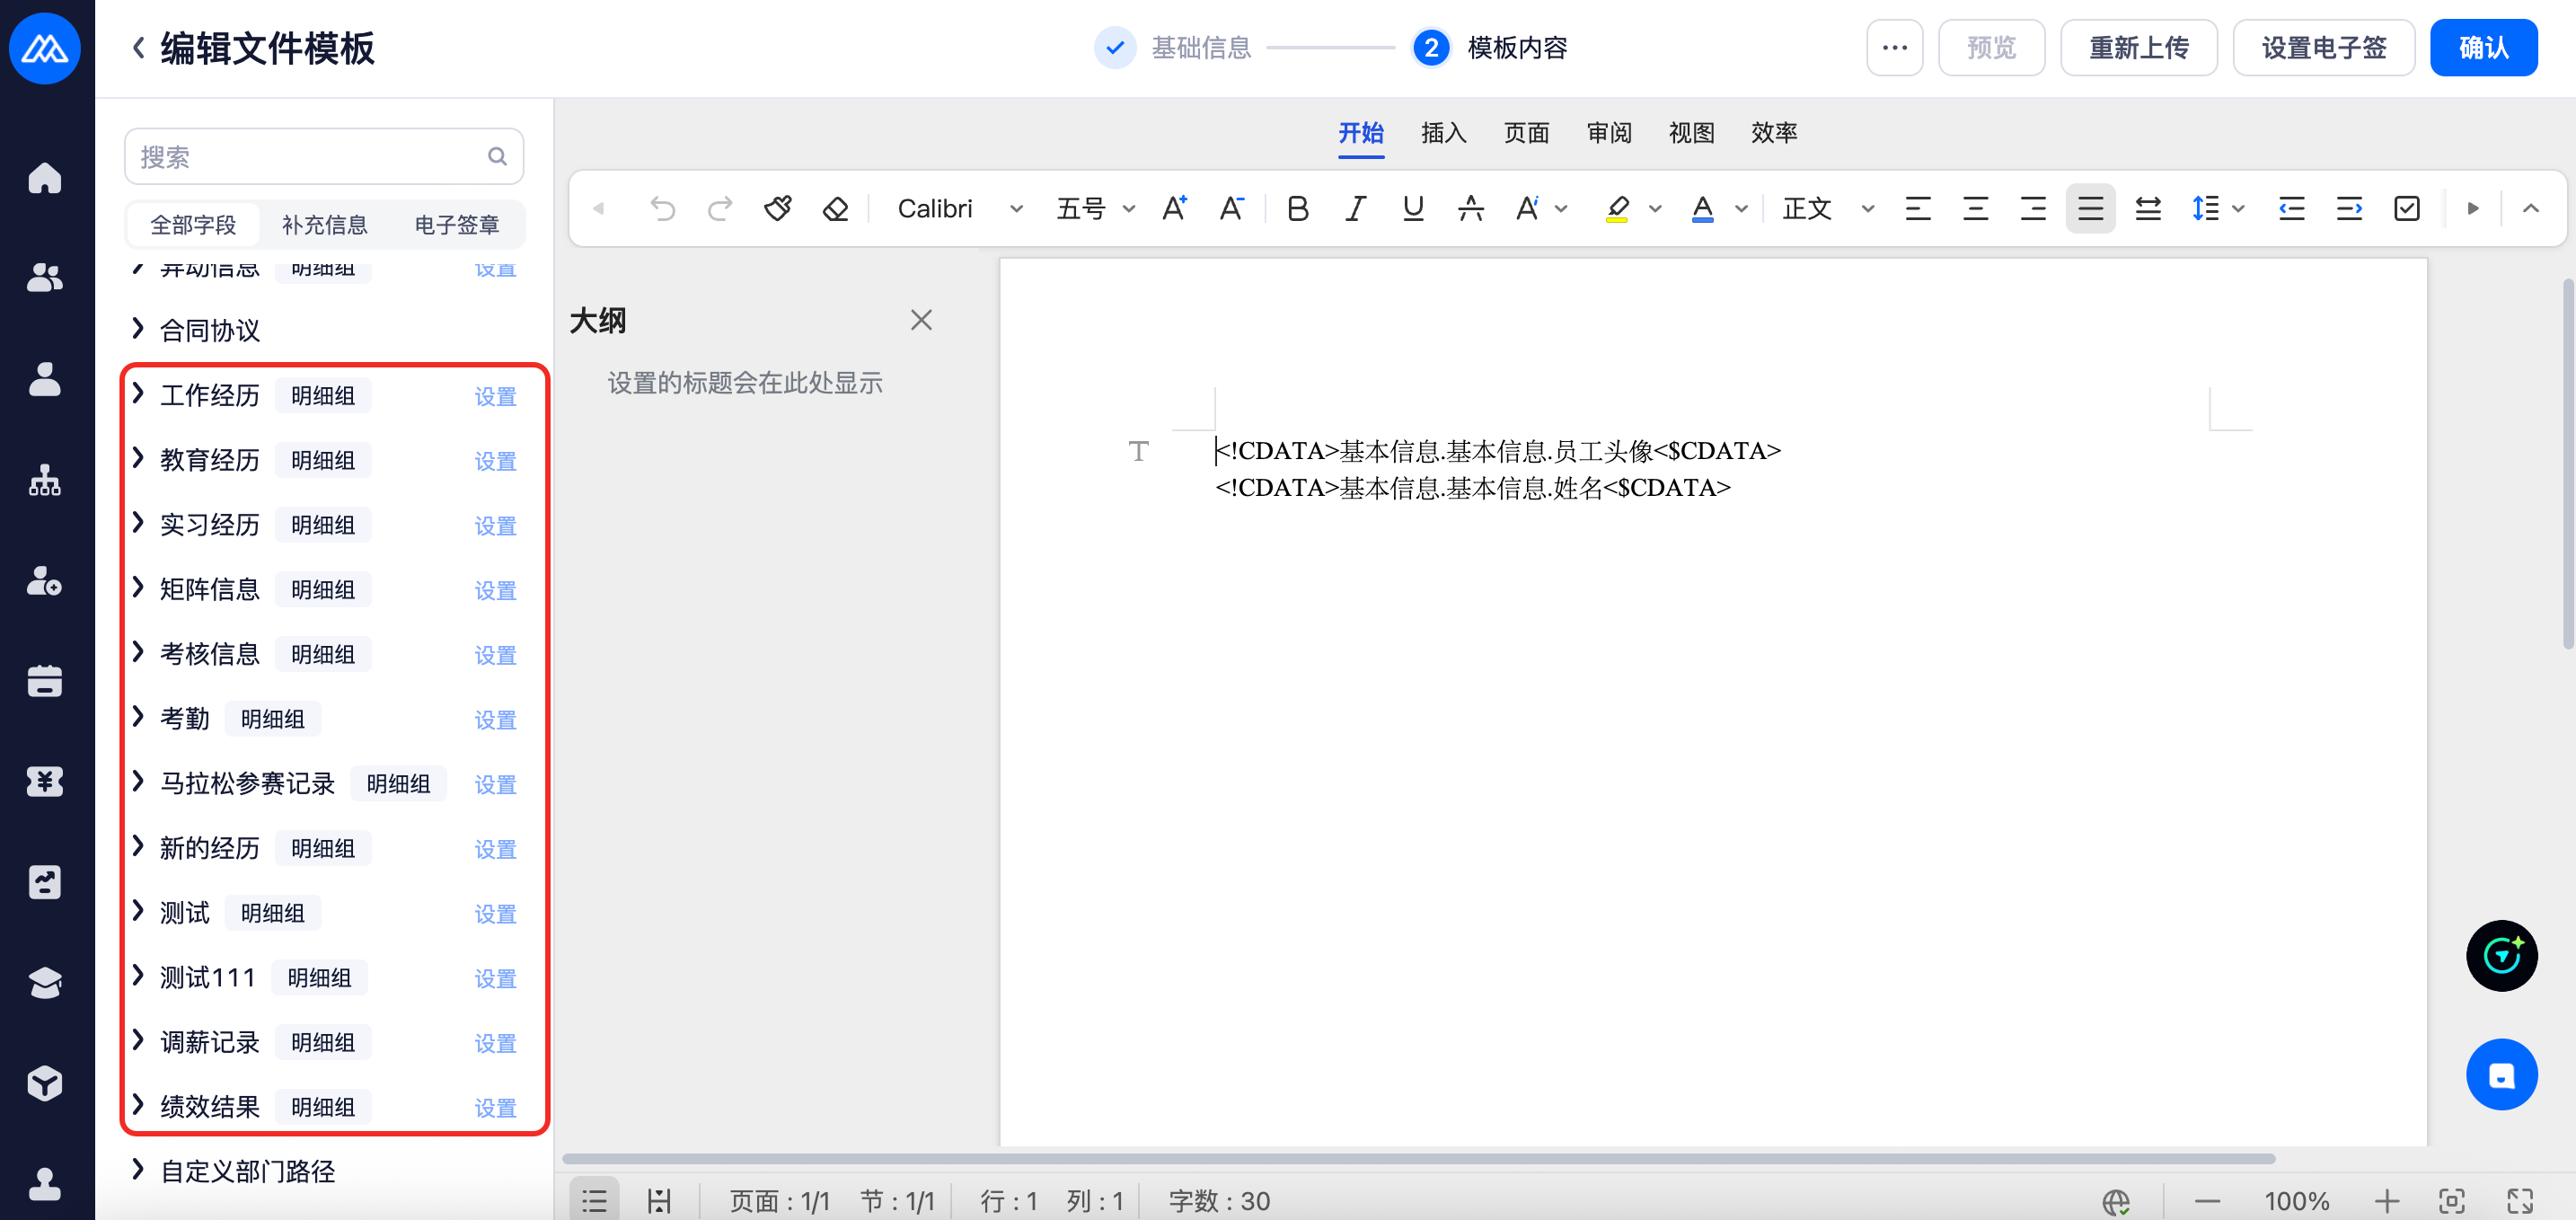
Task: Click 重新上传 button
Action: click(x=2139, y=47)
